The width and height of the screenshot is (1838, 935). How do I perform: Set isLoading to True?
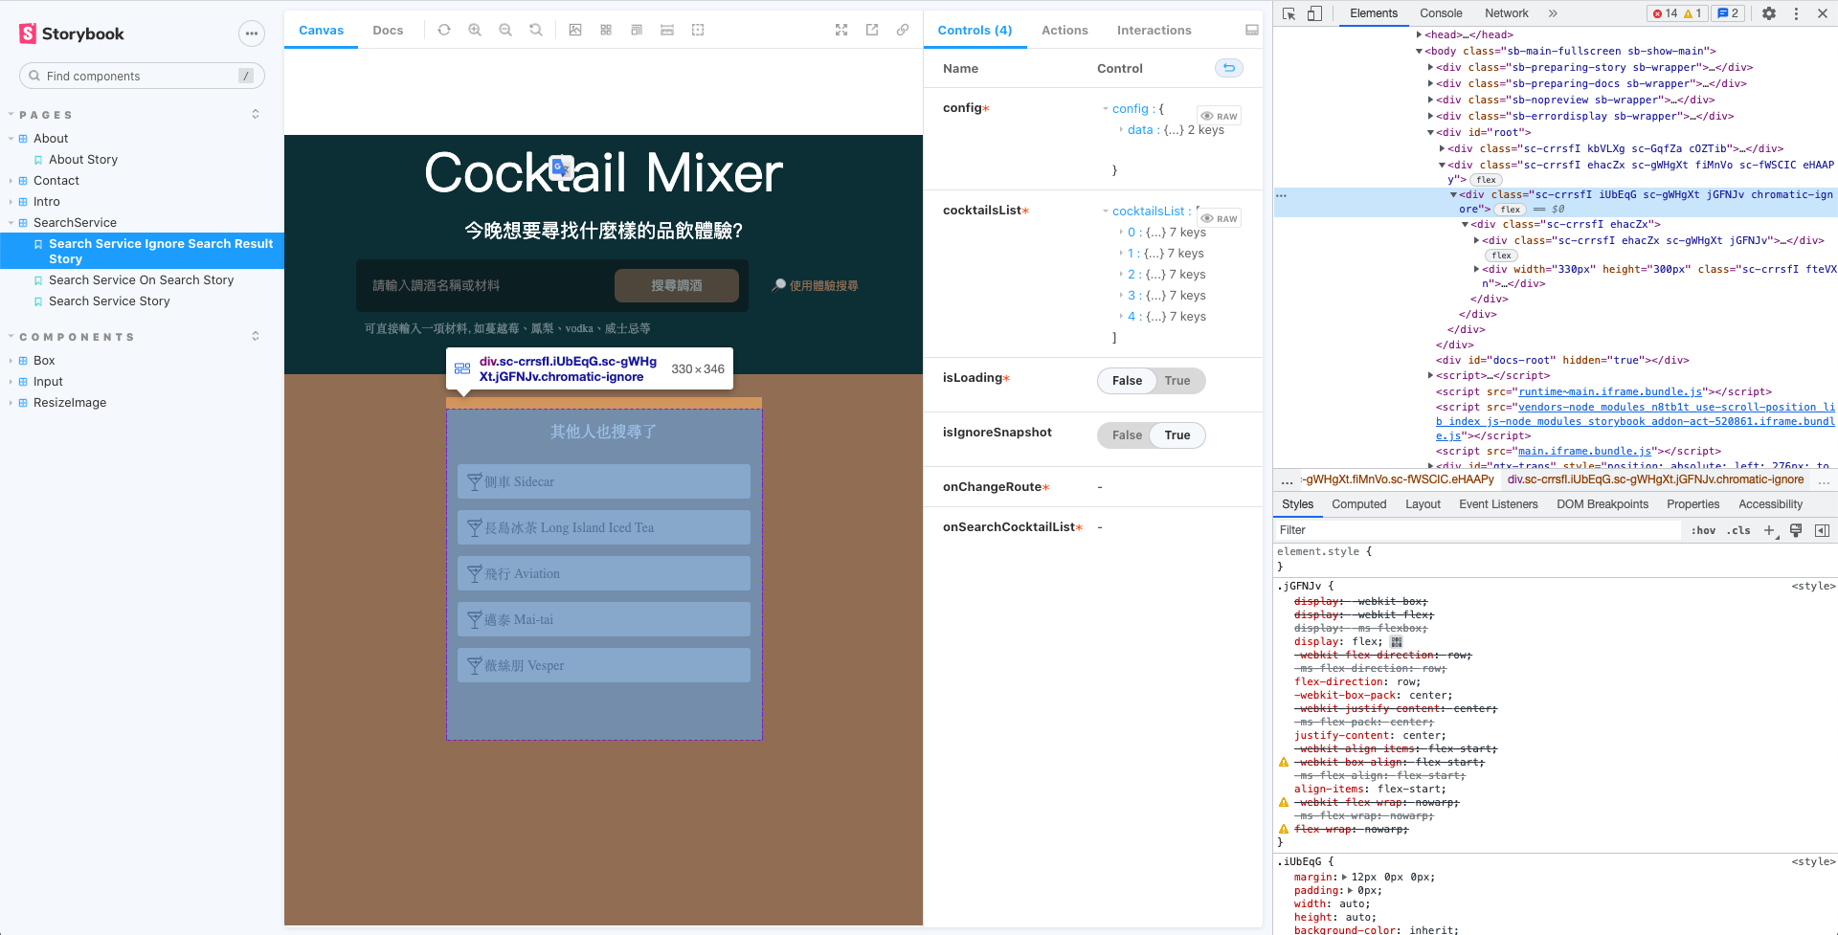click(1177, 381)
